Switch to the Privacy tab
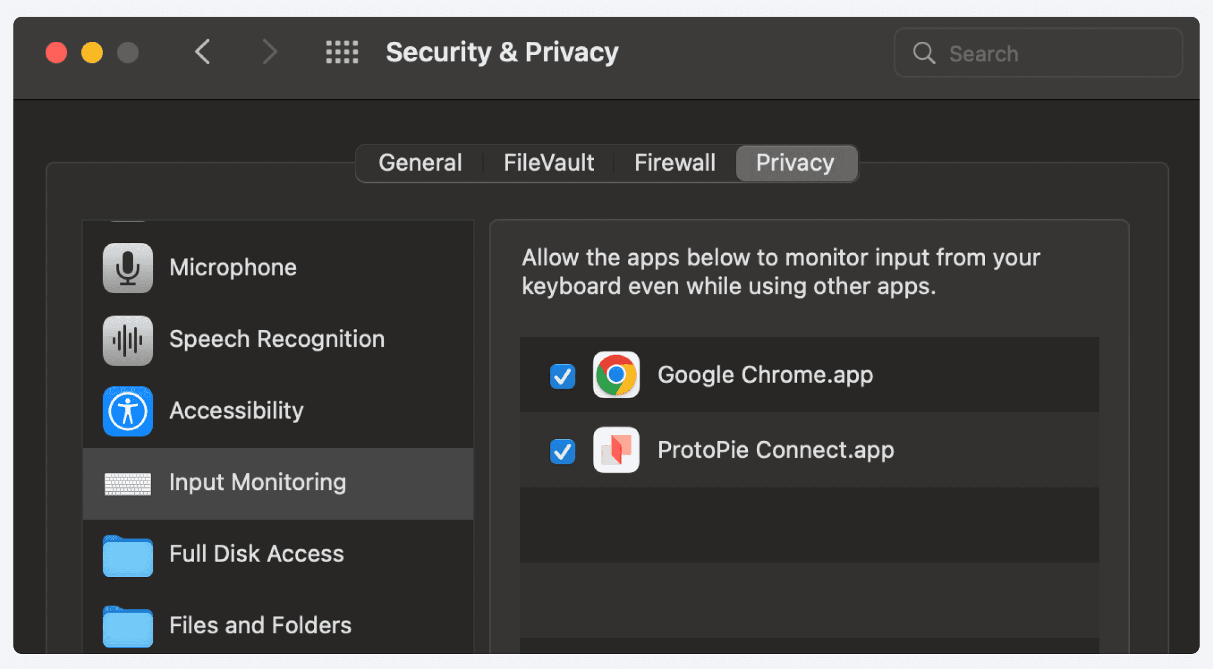This screenshot has height=669, width=1213. pos(795,162)
